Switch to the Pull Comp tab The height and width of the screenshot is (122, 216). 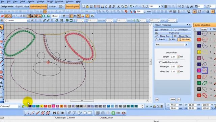pyautogui.click(x=172, y=33)
